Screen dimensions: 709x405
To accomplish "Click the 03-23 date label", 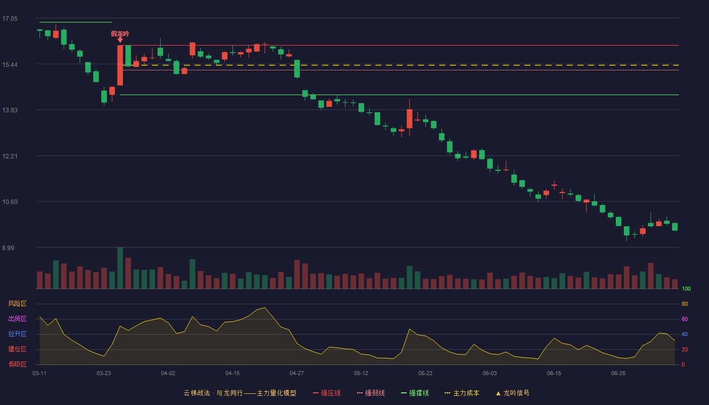I will [x=104, y=373].
